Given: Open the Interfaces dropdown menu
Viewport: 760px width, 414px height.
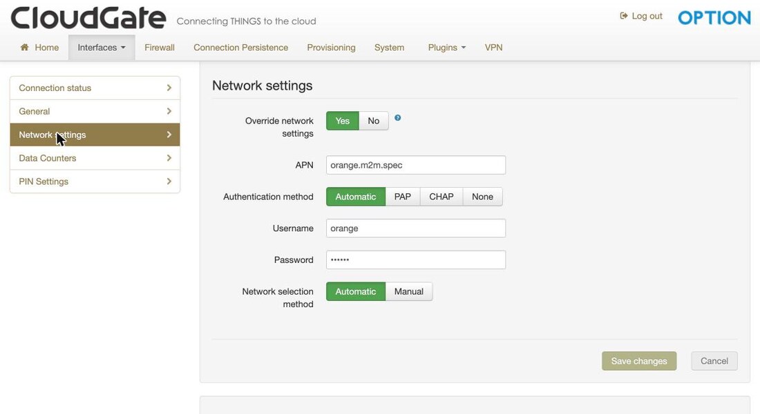Looking at the screenshot, I should (x=102, y=48).
